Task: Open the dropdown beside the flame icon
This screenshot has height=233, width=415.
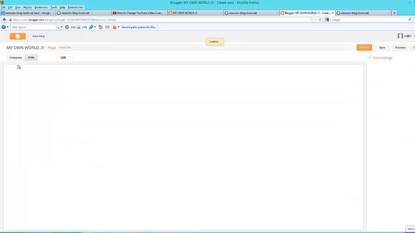Action: pyautogui.click(x=119, y=27)
